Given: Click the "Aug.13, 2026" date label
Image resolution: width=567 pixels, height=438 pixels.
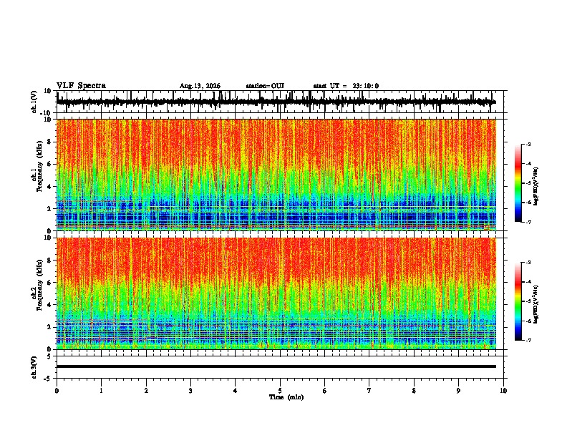Looking at the screenshot, I should click(x=200, y=86).
